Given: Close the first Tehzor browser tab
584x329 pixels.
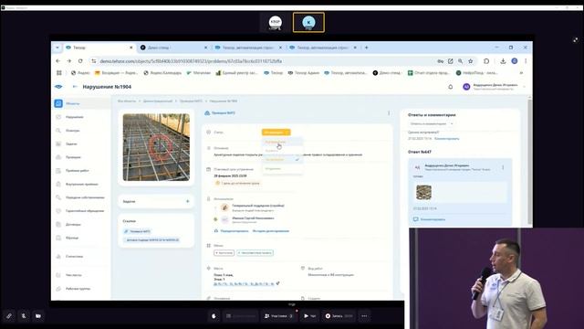Looking at the screenshot, I should tap(131, 48).
